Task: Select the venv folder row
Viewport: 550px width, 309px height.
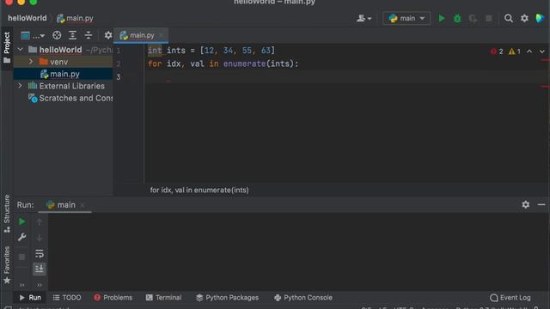Action: [63, 62]
